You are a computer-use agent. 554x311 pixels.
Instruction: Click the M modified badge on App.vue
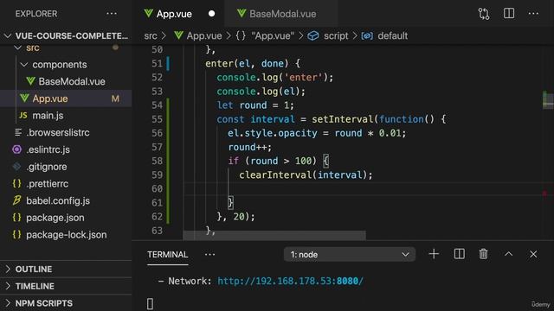point(115,98)
